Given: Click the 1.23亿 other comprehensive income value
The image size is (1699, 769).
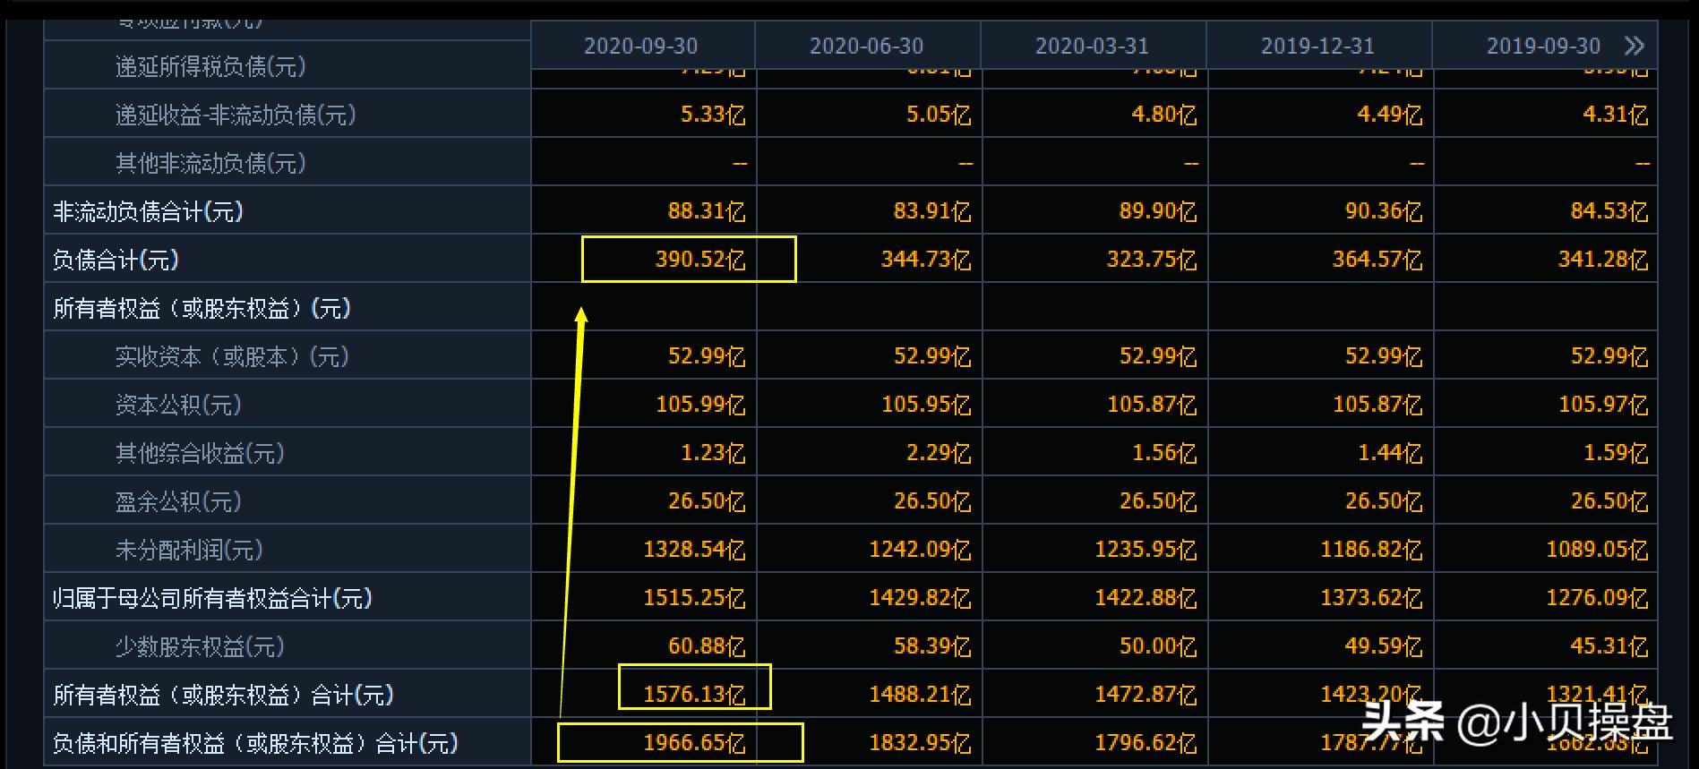Looking at the screenshot, I should pyautogui.click(x=713, y=453).
